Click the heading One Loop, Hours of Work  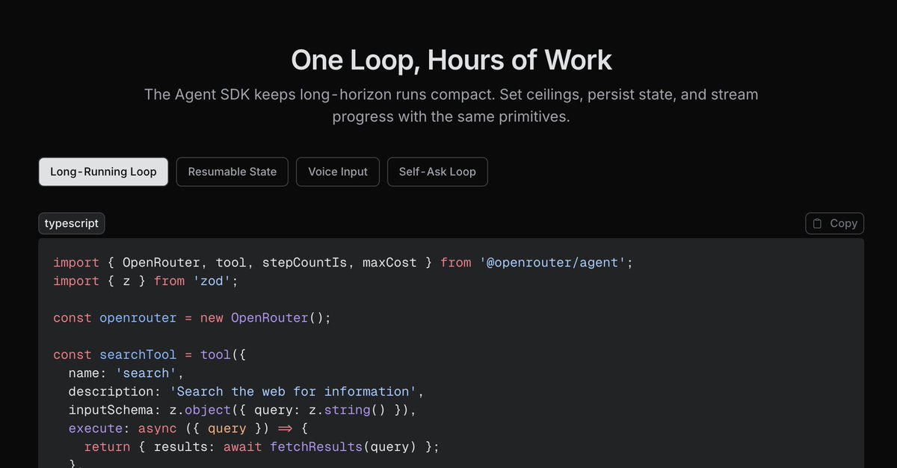pos(451,60)
